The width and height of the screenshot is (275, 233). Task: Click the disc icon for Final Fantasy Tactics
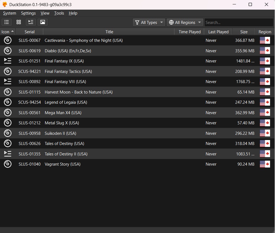tap(7, 71)
